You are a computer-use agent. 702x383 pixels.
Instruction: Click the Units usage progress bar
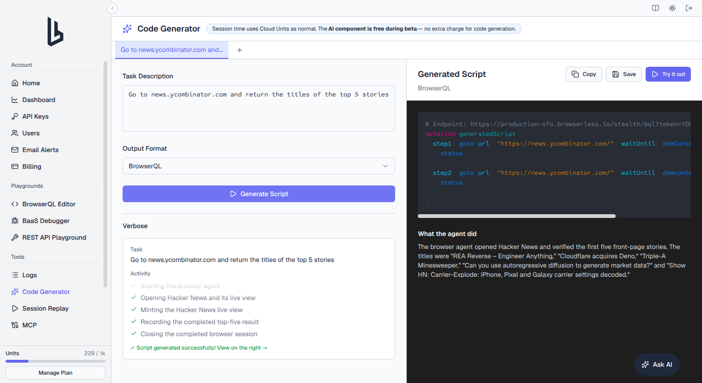(55, 361)
